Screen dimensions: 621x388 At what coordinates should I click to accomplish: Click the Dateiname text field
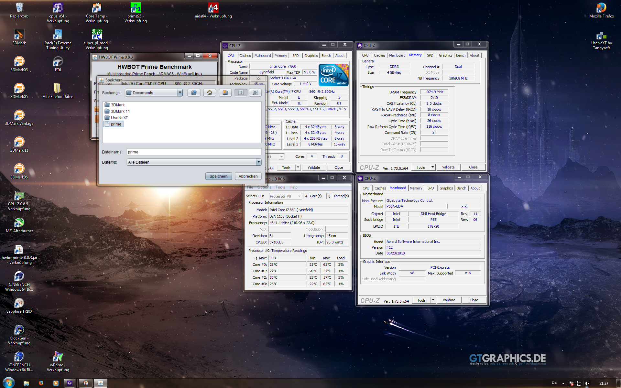pos(194,152)
